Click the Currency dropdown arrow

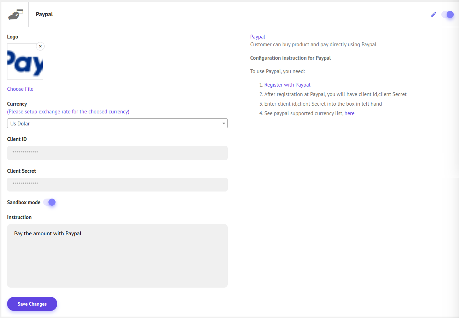pos(223,123)
